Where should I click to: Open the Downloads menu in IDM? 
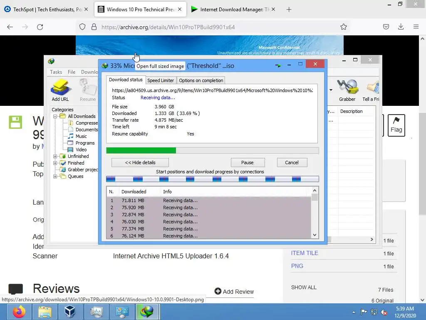pos(90,72)
